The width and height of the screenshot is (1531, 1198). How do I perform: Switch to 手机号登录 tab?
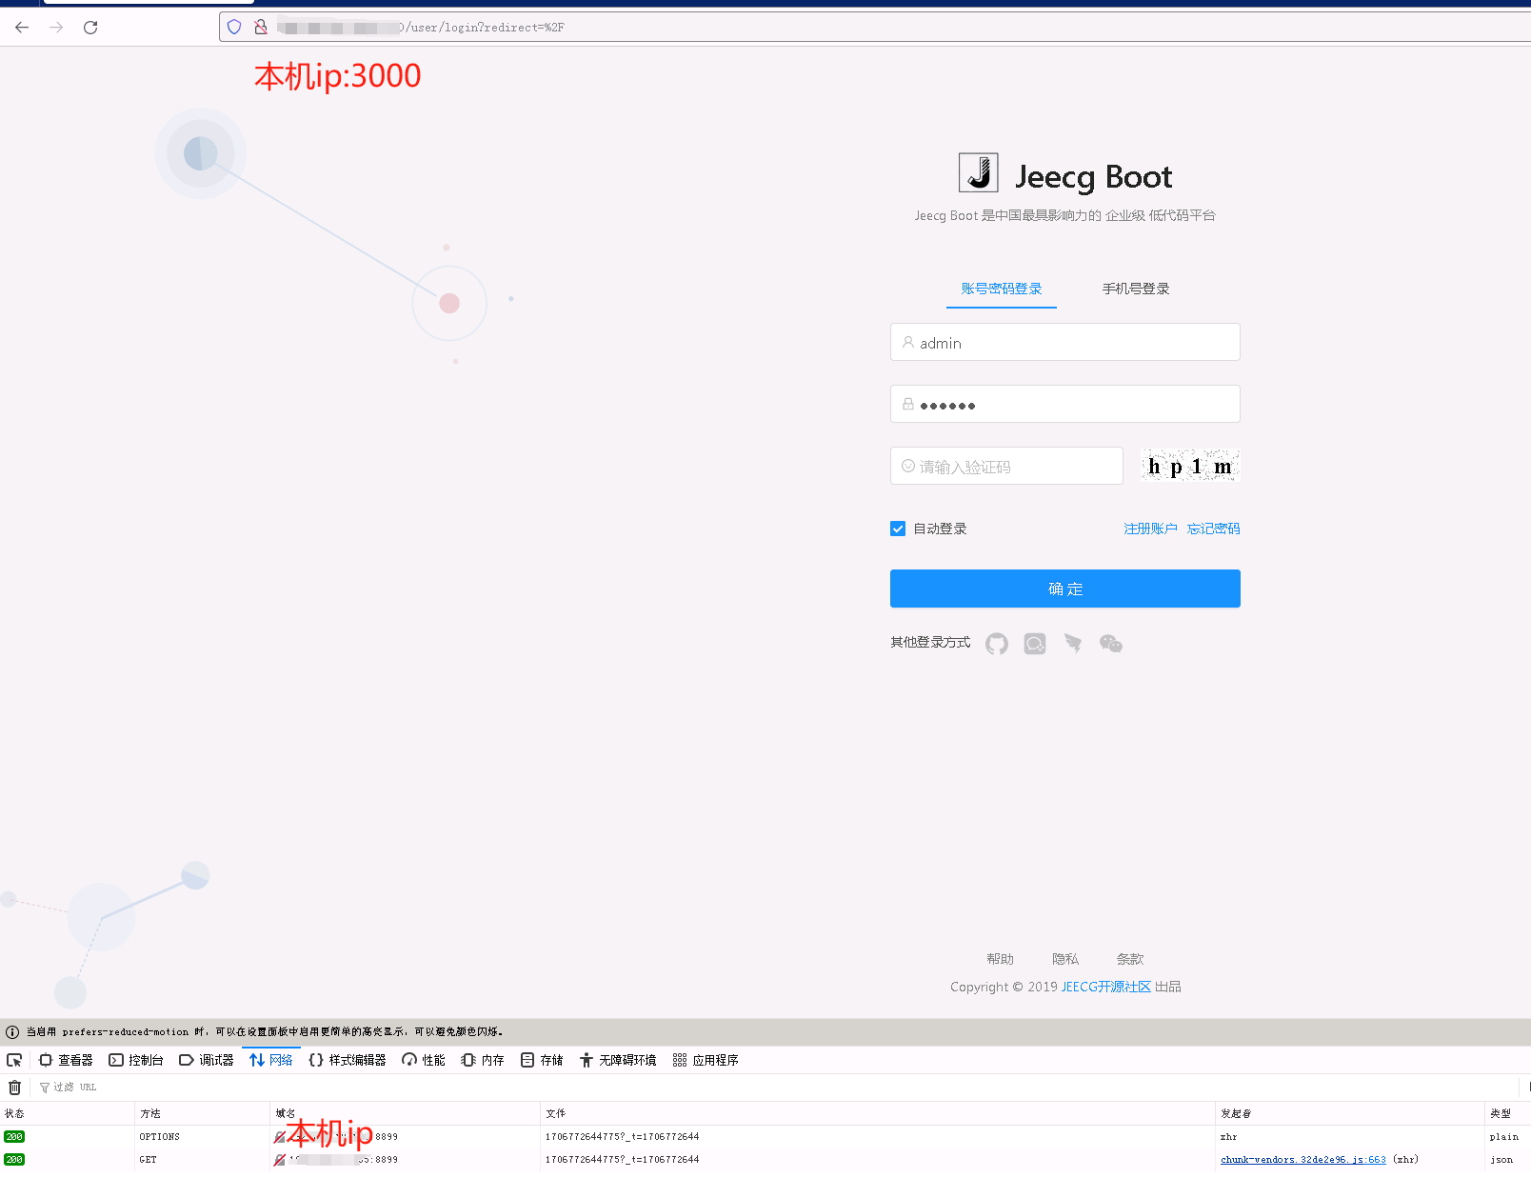[1136, 289]
